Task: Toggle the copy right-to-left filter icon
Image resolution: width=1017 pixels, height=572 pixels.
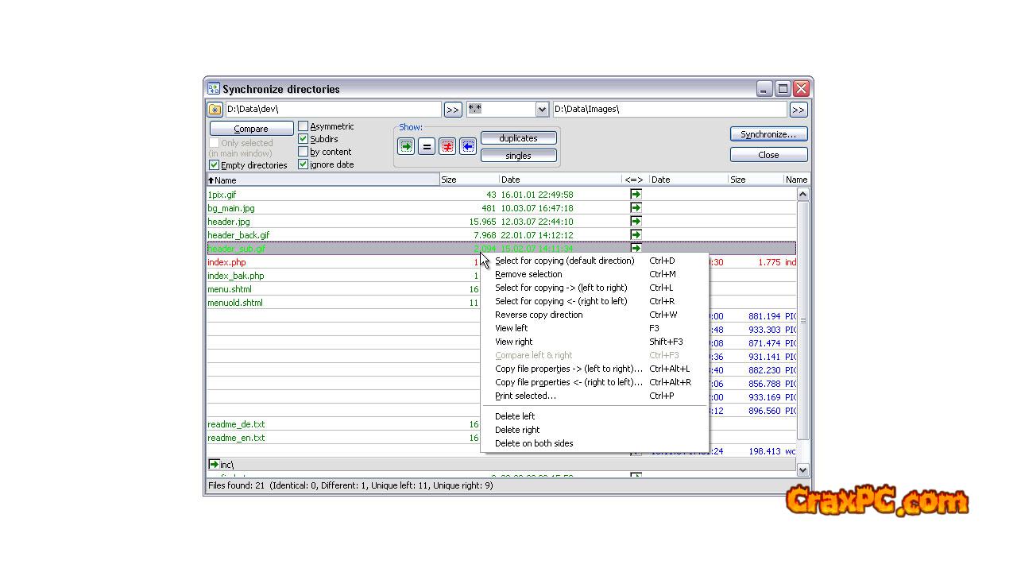Action: point(468,146)
